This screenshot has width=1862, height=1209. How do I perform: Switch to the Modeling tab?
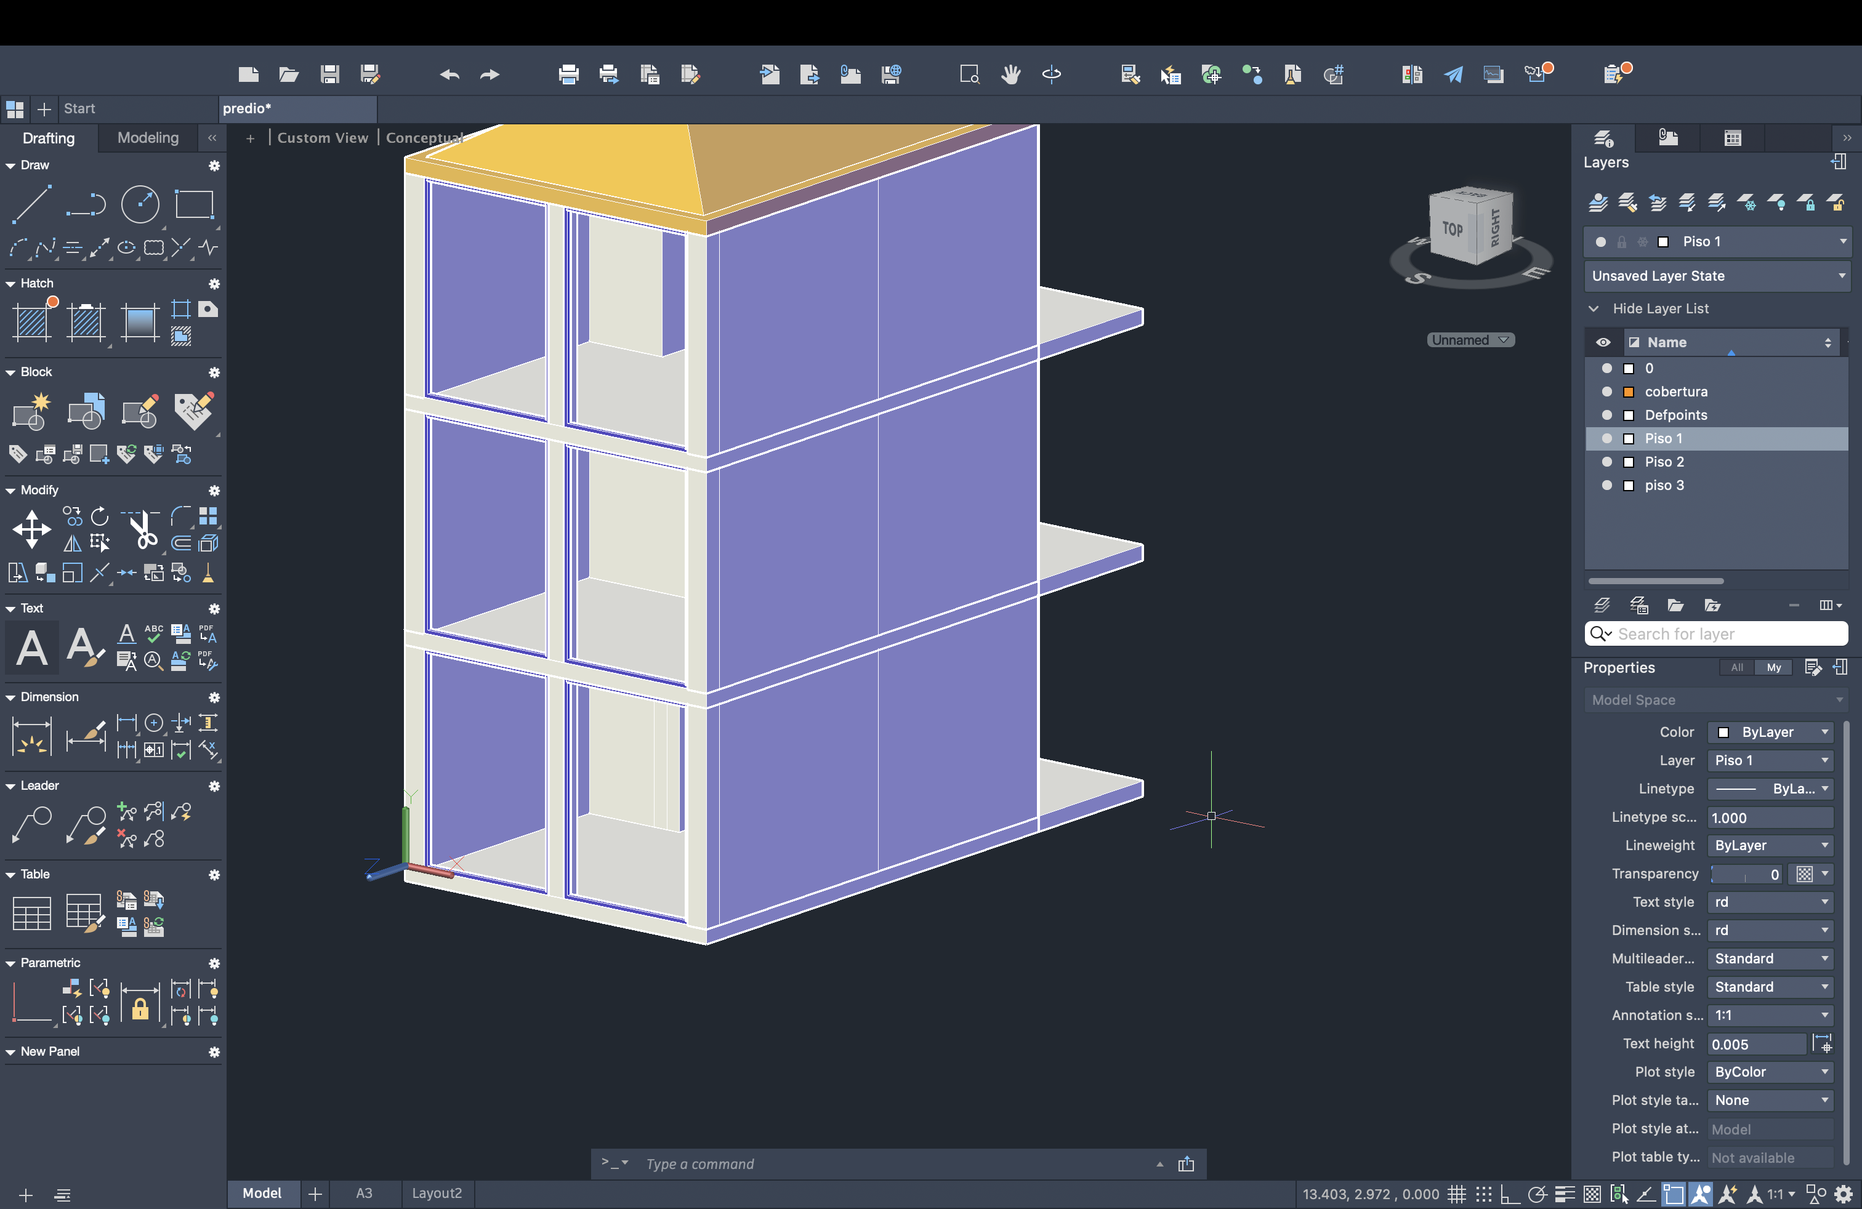pos(148,138)
